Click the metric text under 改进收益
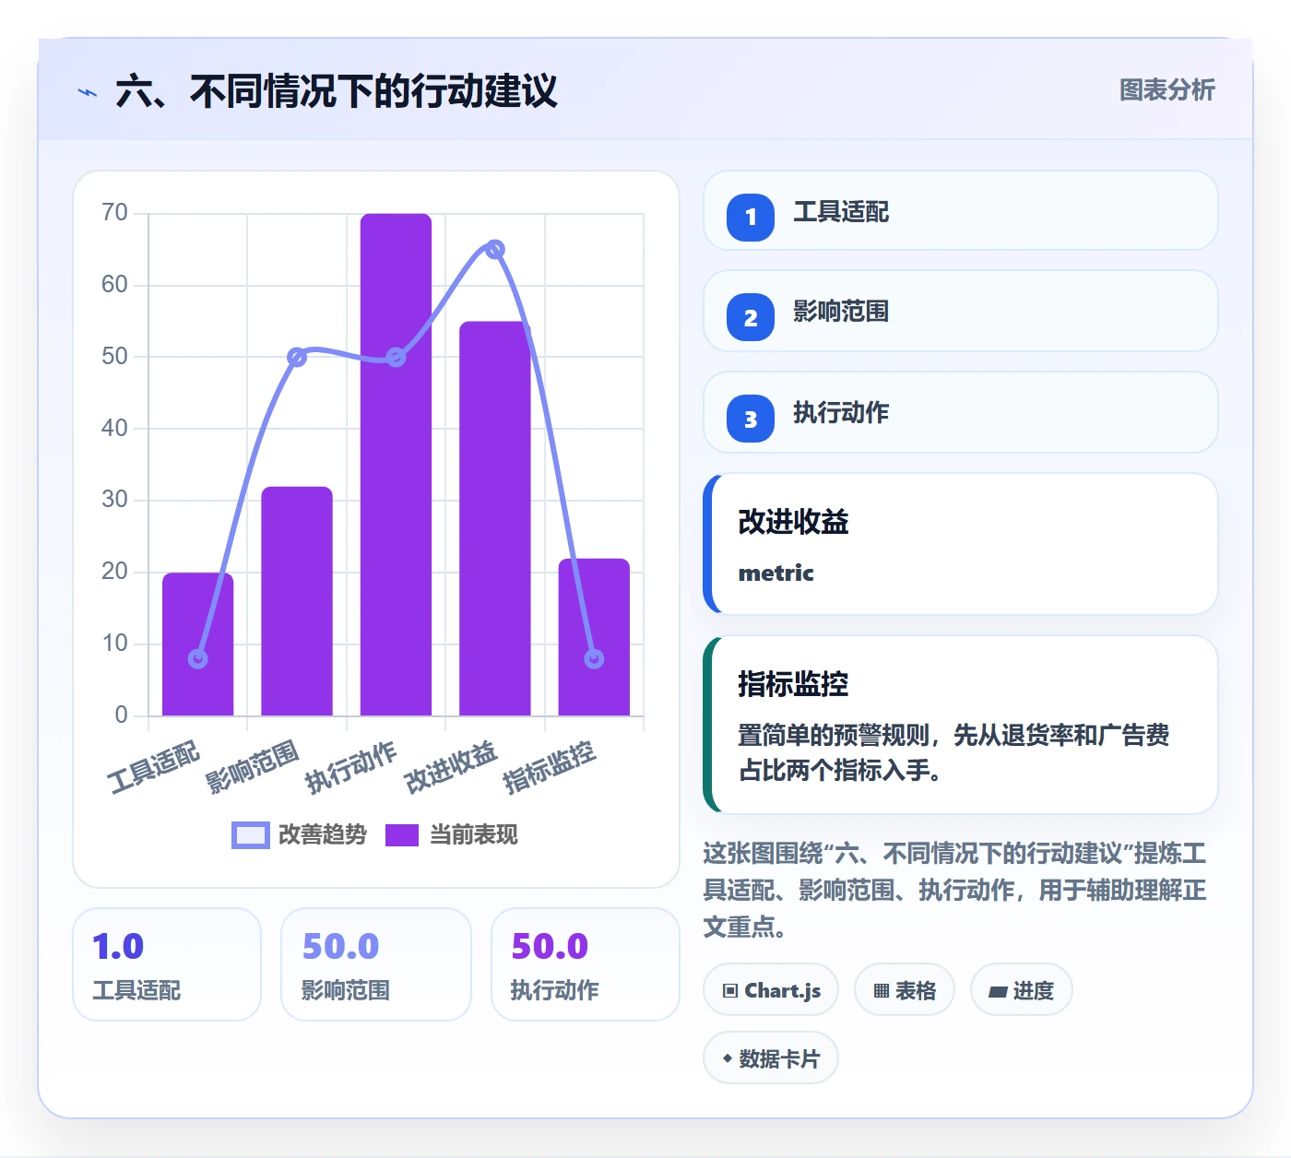1291x1158 pixels. [776, 573]
